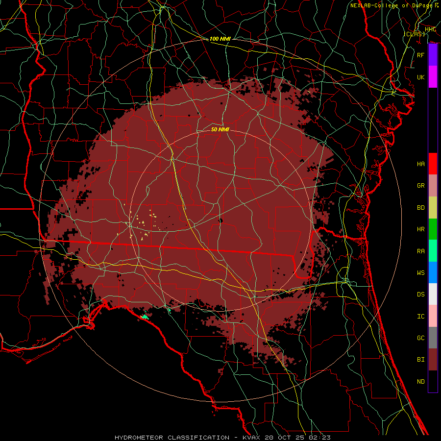Click the "WS" legend label
The height and width of the screenshot is (441, 441).
click(x=421, y=272)
